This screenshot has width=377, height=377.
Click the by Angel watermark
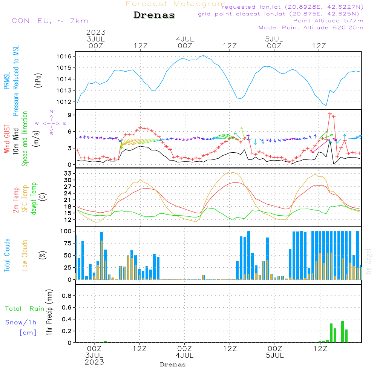[369, 261]
